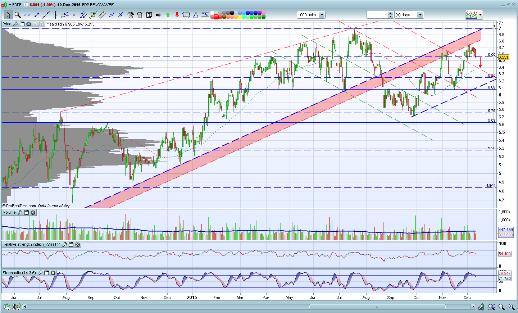Select the arrow cursor tool
This screenshot has width=518, height=313.
[8, 15]
